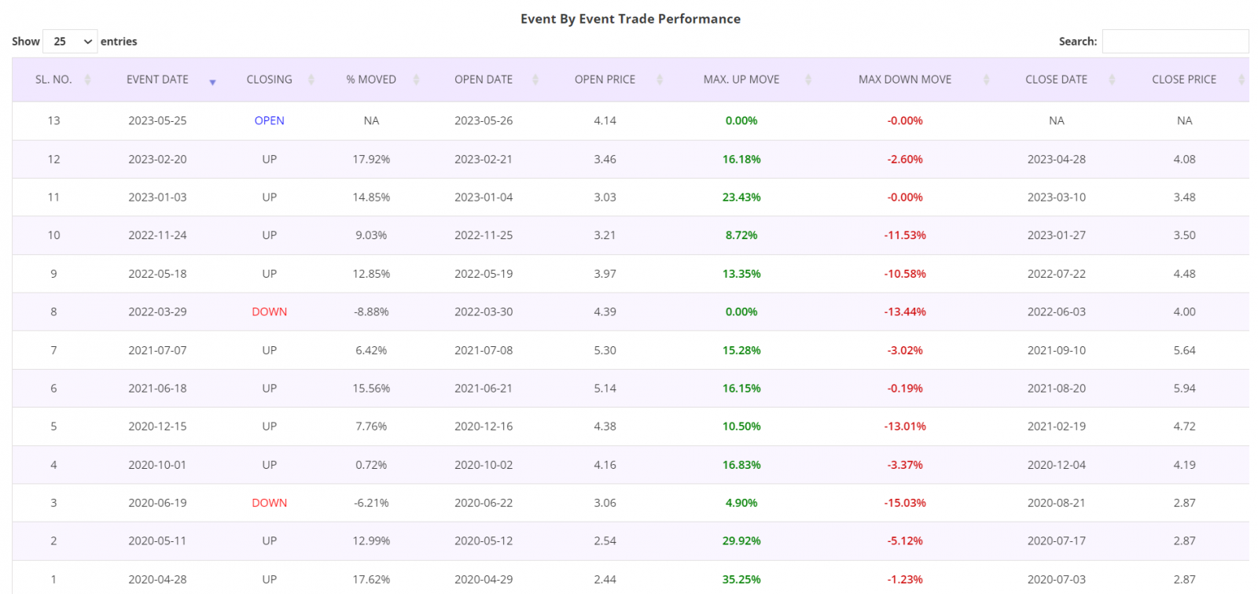
Task: Click close price 4.72
Action: tap(1185, 426)
